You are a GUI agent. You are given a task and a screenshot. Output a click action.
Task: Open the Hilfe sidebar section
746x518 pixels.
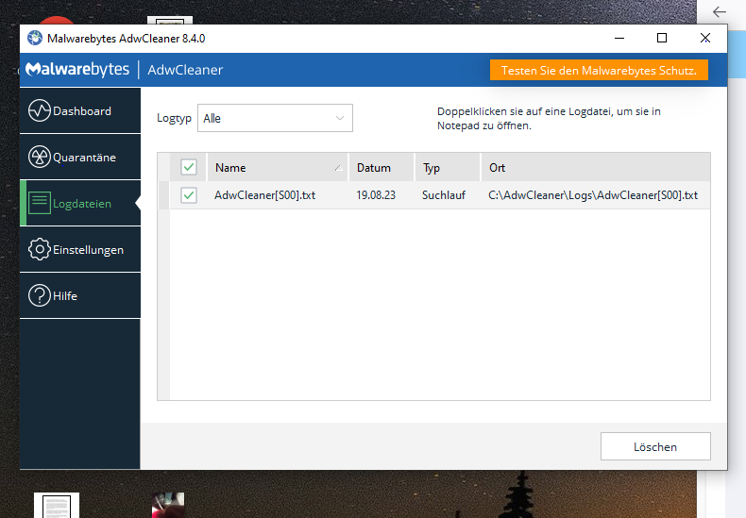point(80,295)
